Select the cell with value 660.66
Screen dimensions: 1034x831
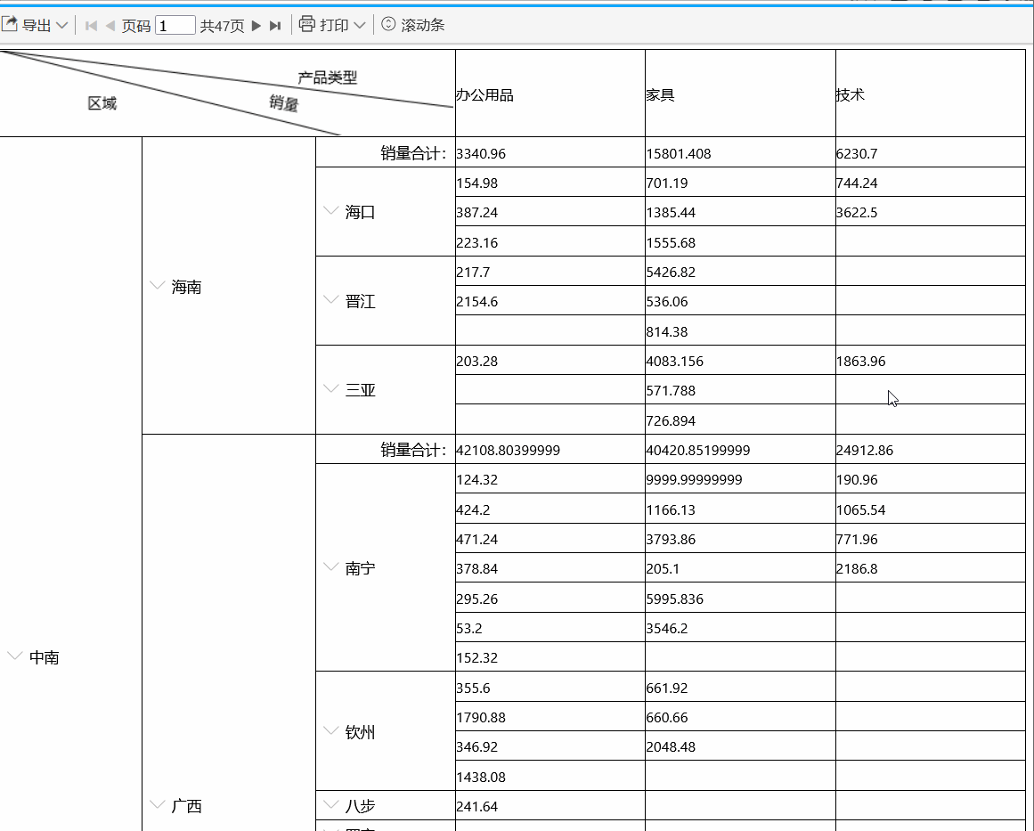(x=740, y=717)
